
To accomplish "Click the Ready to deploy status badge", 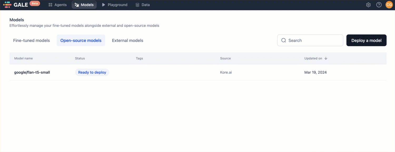I will coord(92,72).
